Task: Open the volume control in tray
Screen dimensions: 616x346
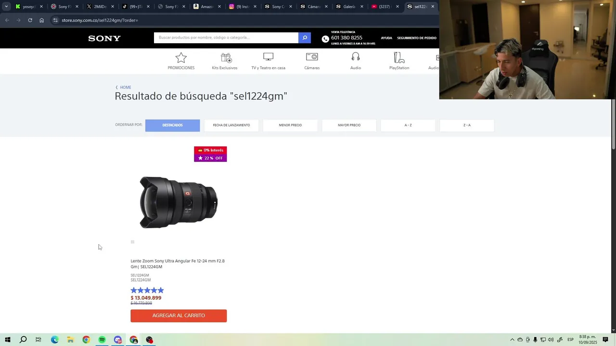Action: [551, 340]
